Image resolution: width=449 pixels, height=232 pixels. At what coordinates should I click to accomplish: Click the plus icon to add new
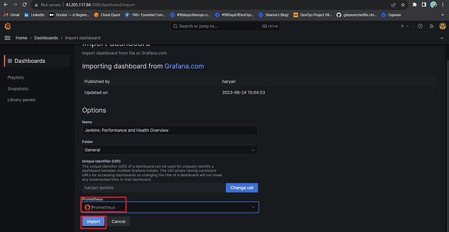tap(404, 26)
